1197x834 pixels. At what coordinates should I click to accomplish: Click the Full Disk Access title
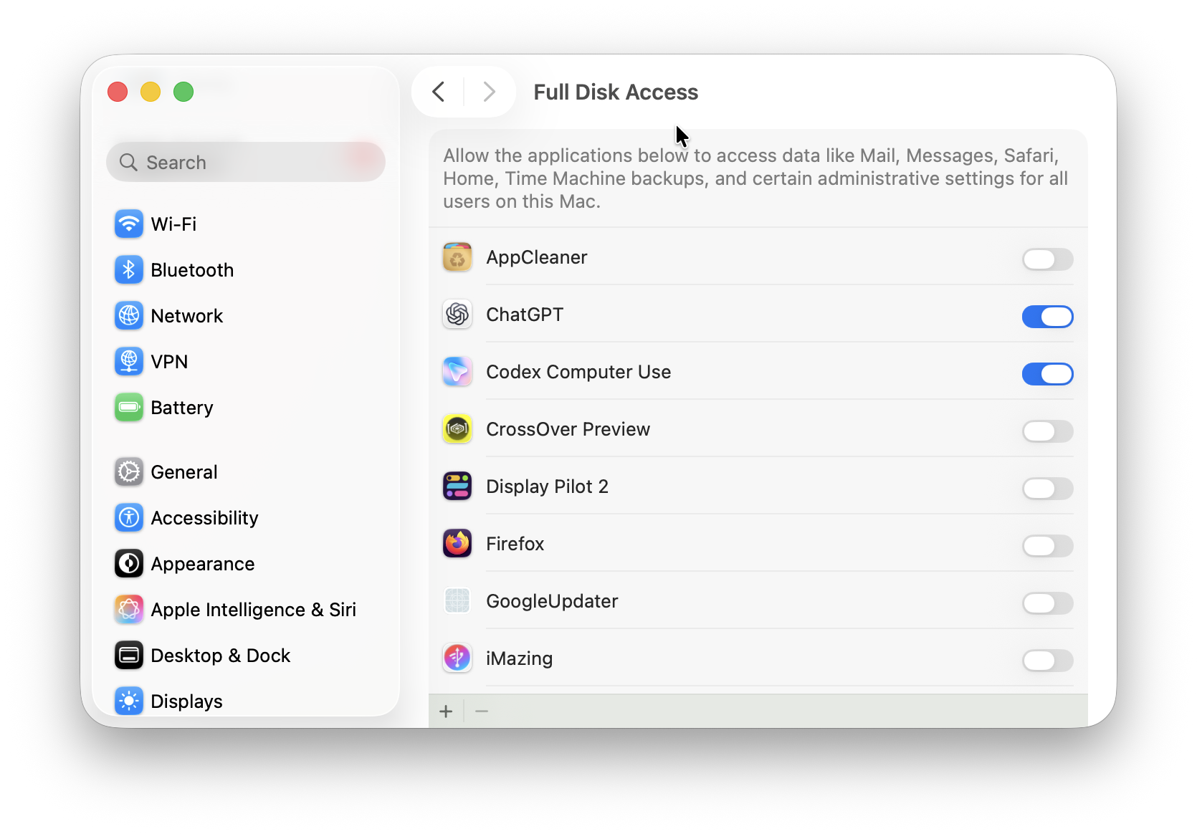[616, 92]
